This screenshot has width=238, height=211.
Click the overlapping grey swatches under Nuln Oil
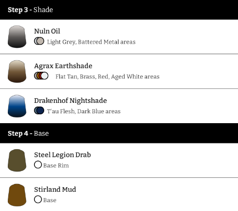coord(39,41)
